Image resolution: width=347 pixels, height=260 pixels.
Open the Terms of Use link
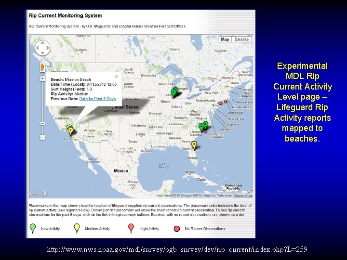point(243,195)
